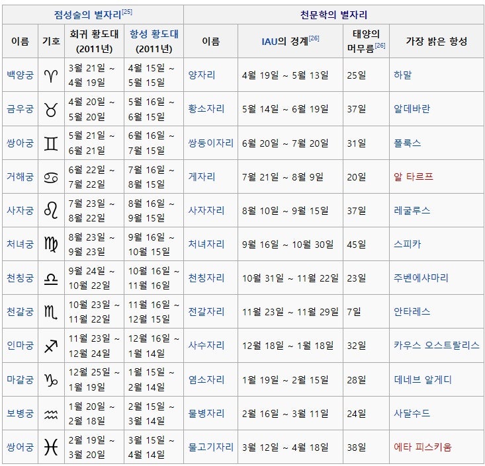Open the 주벤에샤마리 star link
The height and width of the screenshot is (466, 485).
coord(421,278)
